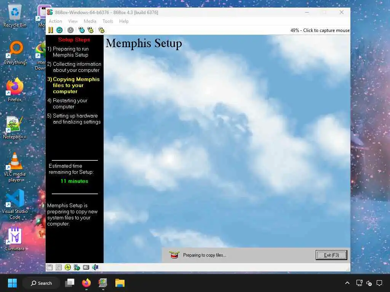Image resolution: width=390 pixels, height=292 pixels.
Task: Click step 1 'Preparing to run Memphis Setup'
Action: (68, 52)
